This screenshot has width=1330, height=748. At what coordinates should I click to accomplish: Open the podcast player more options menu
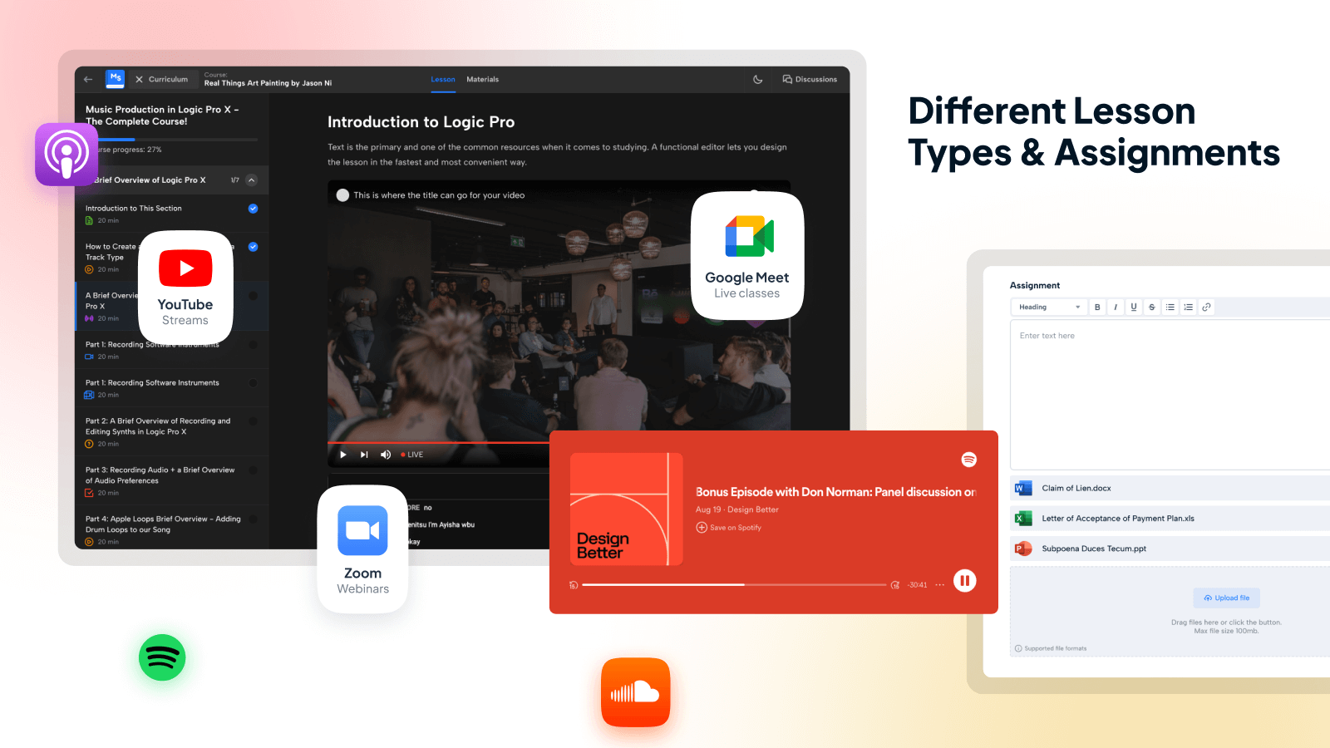[940, 585]
